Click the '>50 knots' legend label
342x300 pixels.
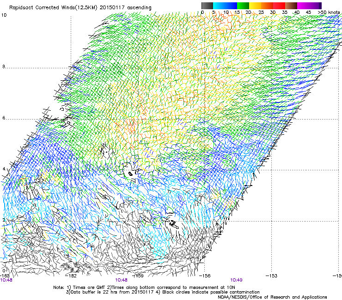(329, 12)
